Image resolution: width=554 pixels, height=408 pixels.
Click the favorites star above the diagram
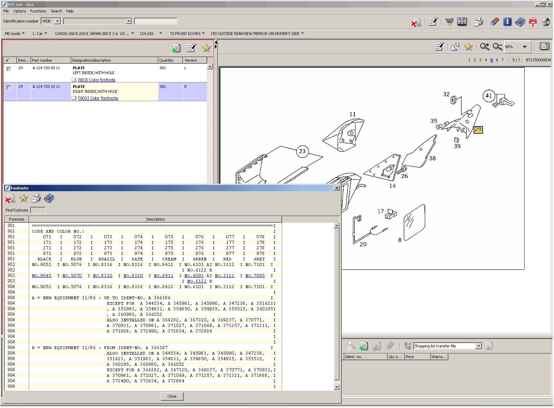click(468, 46)
